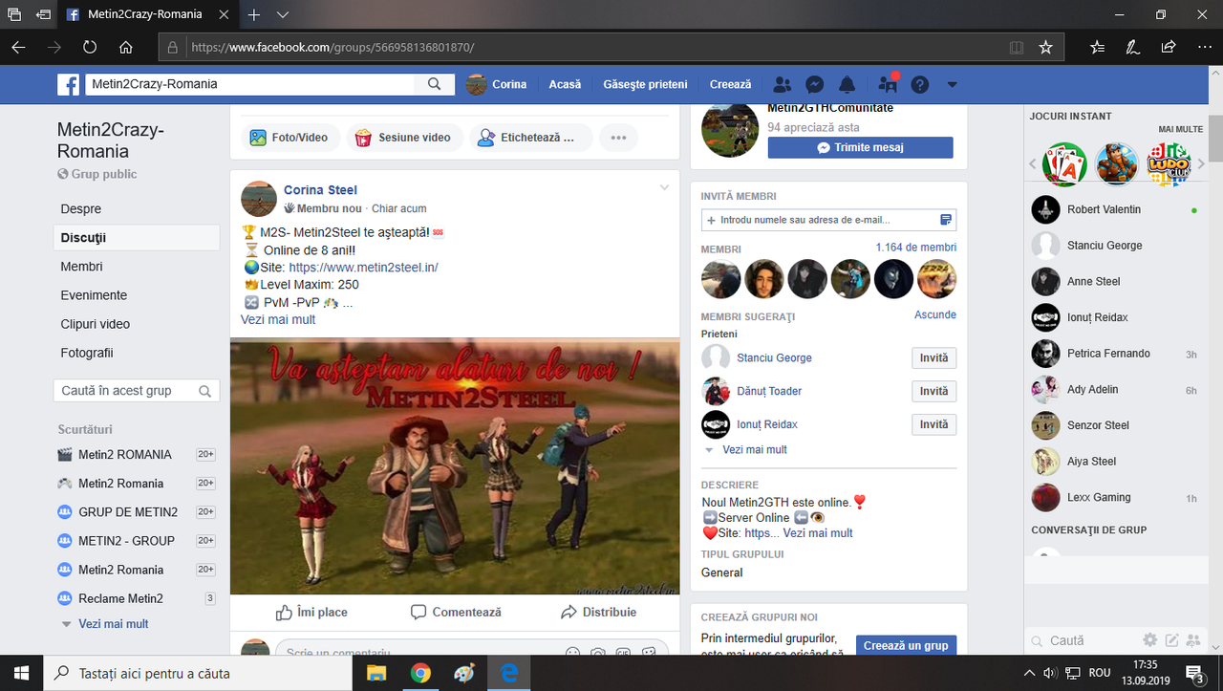Open the group notifications icon with red badge
This screenshot has height=691, width=1223.
pyautogui.click(x=888, y=84)
